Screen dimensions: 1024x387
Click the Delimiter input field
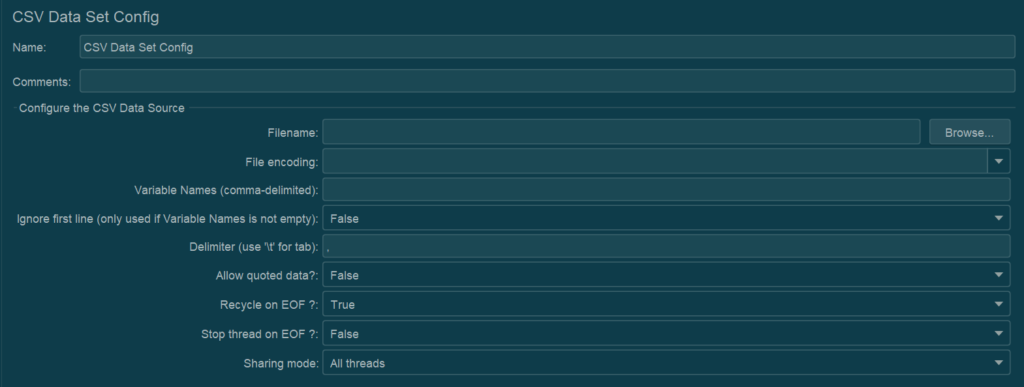[x=666, y=246]
